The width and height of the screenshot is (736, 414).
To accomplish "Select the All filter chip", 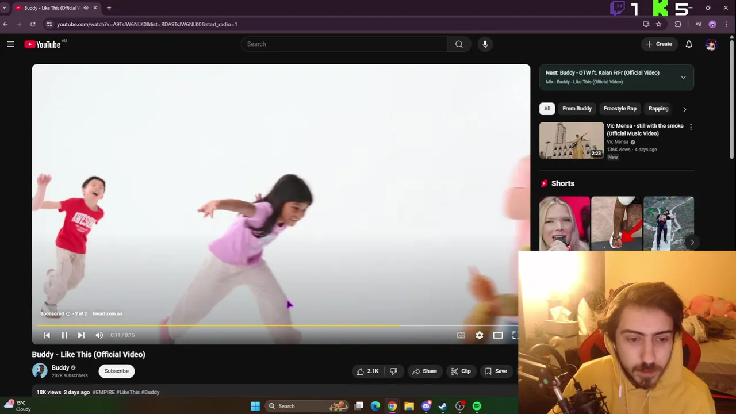I will click(547, 109).
